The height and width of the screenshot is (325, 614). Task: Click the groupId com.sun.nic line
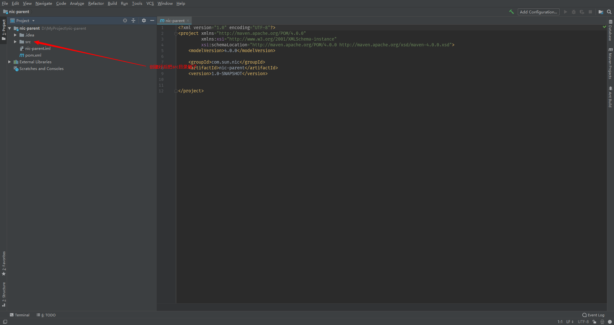pos(227,62)
